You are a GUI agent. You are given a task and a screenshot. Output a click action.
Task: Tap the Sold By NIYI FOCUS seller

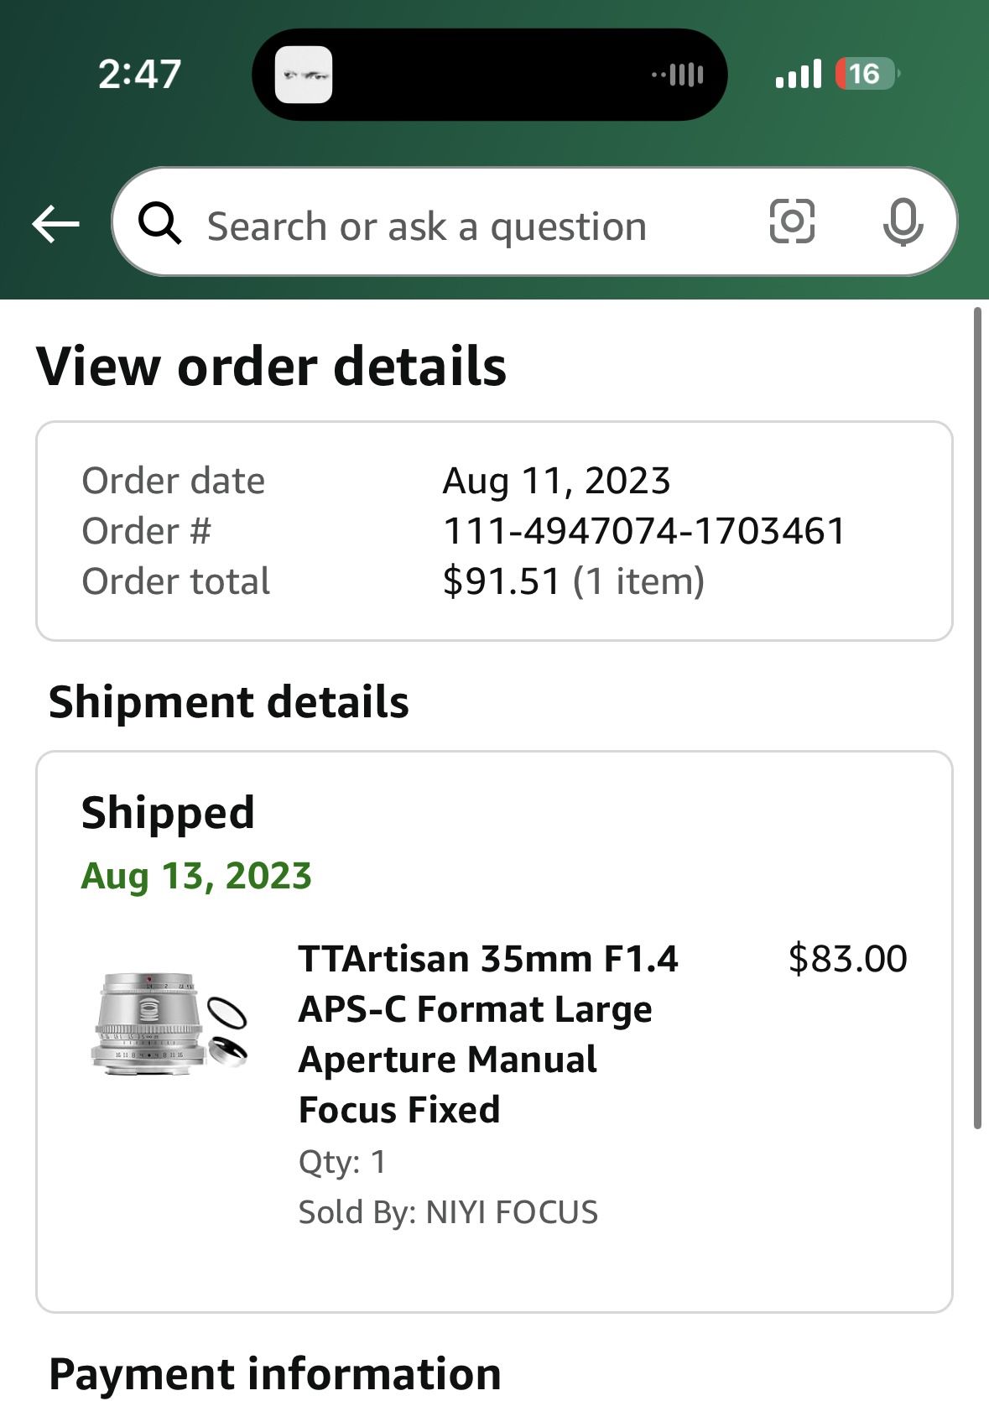click(x=448, y=1212)
